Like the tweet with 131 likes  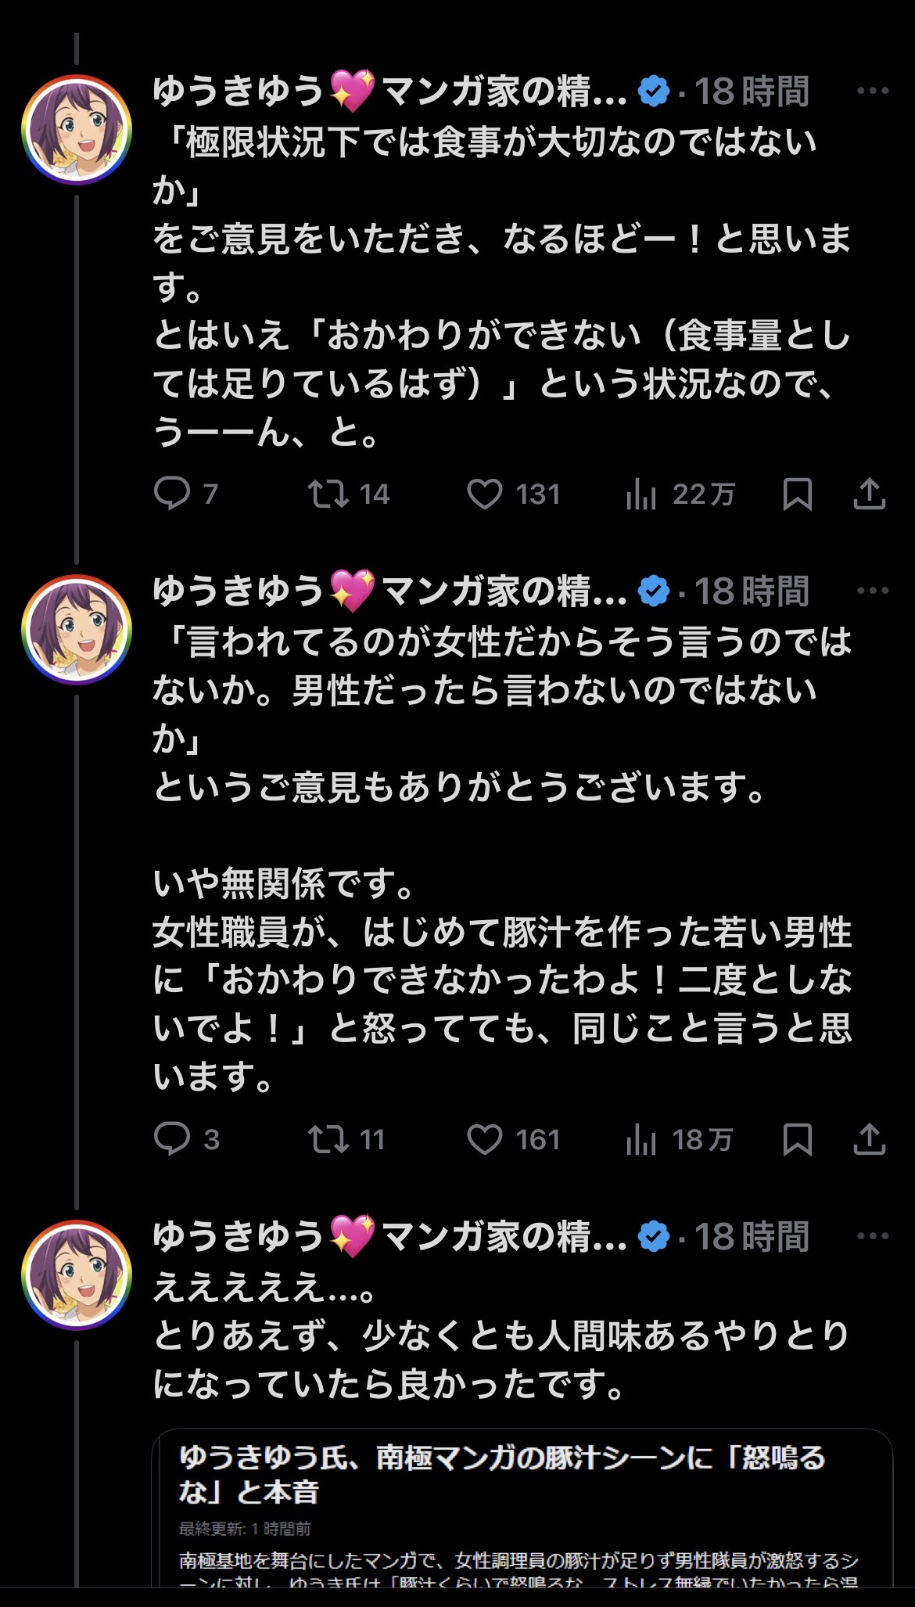click(x=485, y=494)
